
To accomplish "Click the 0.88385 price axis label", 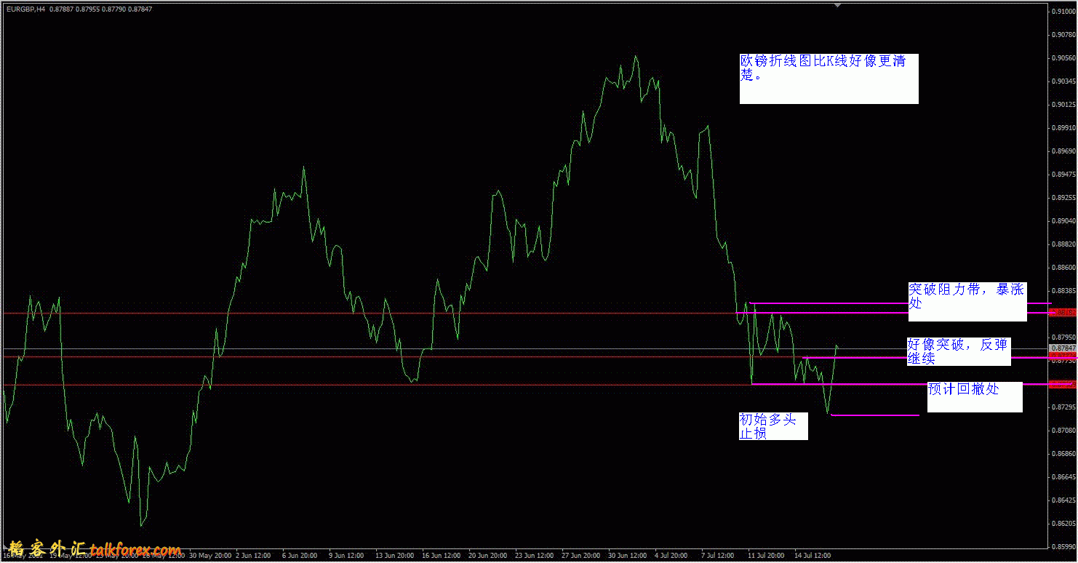I will [x=1063, y=290].
